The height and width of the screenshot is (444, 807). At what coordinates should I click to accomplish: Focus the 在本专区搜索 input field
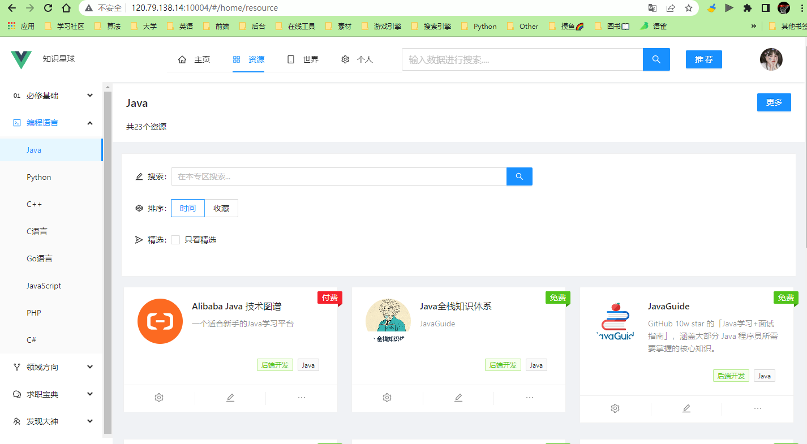coord(338,176)
